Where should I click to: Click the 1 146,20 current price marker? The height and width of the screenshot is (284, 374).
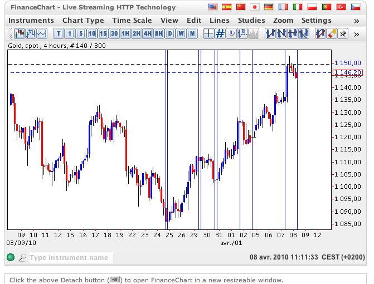click(x=348, y=72)
